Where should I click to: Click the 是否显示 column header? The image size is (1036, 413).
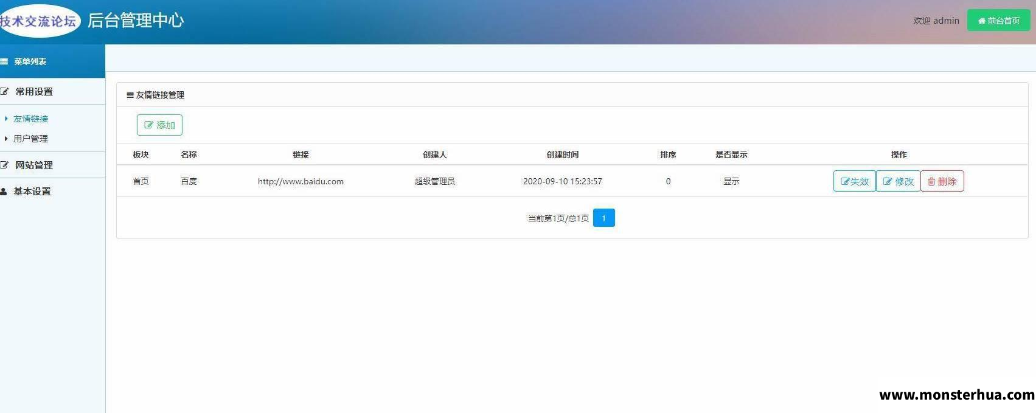731,154
